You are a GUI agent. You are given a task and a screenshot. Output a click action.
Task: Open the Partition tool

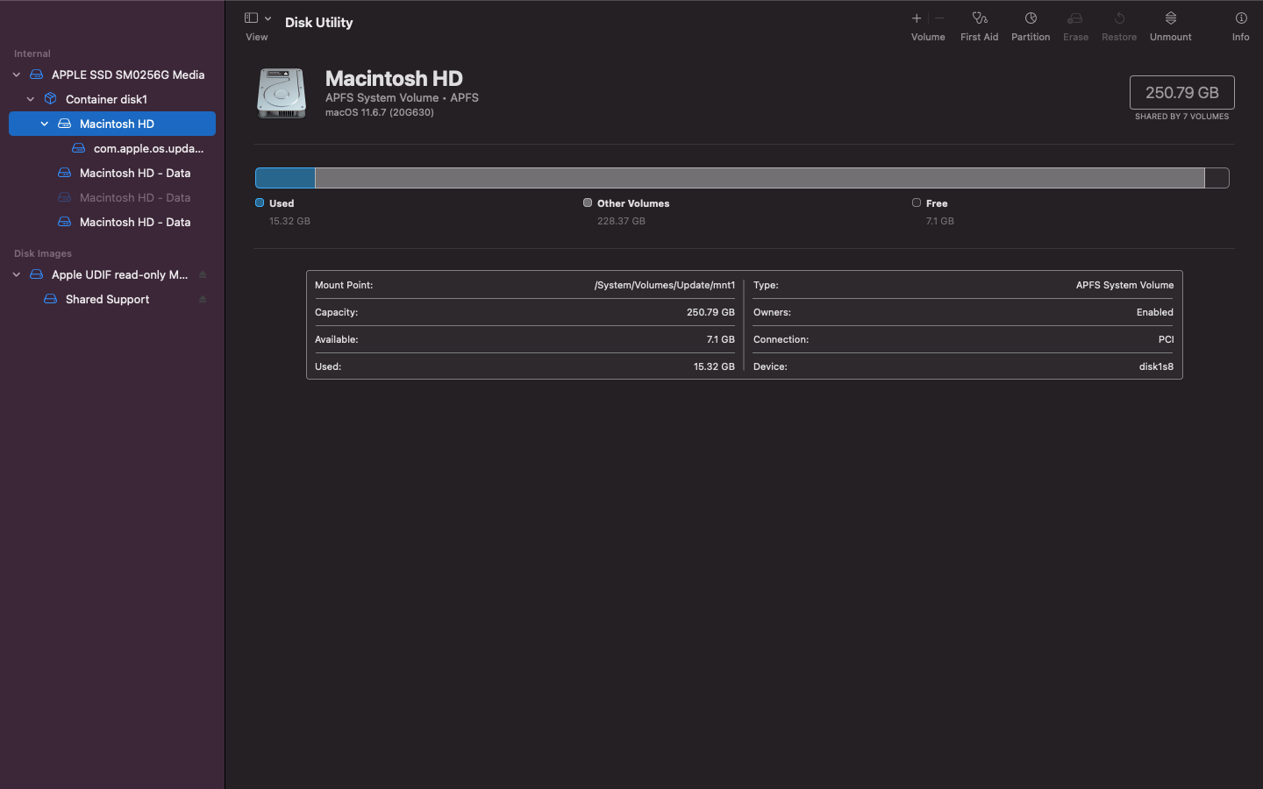click(x=1031, y=18)
